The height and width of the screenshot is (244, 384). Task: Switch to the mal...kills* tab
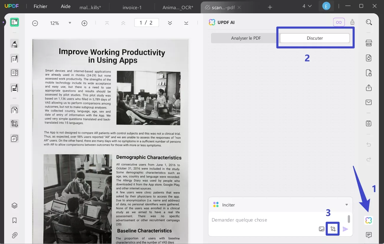(x=90, y=7)
